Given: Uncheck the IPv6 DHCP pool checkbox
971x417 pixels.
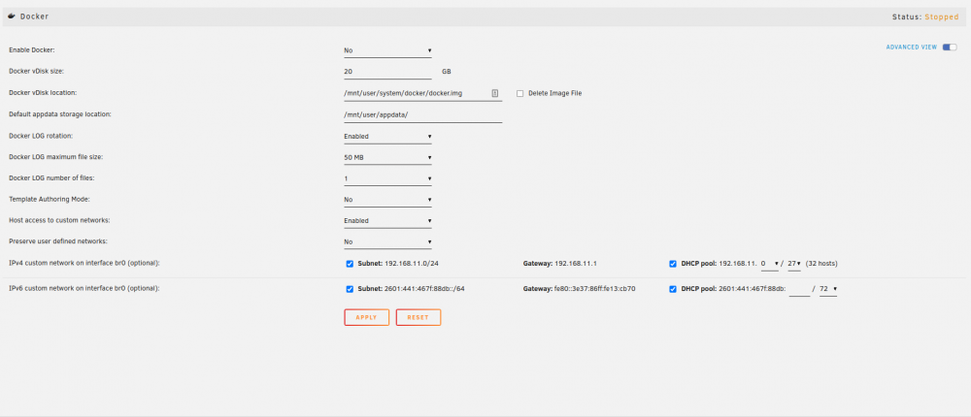Looking at the screenshot, I should pyautogui.click(x=673, y=289).
